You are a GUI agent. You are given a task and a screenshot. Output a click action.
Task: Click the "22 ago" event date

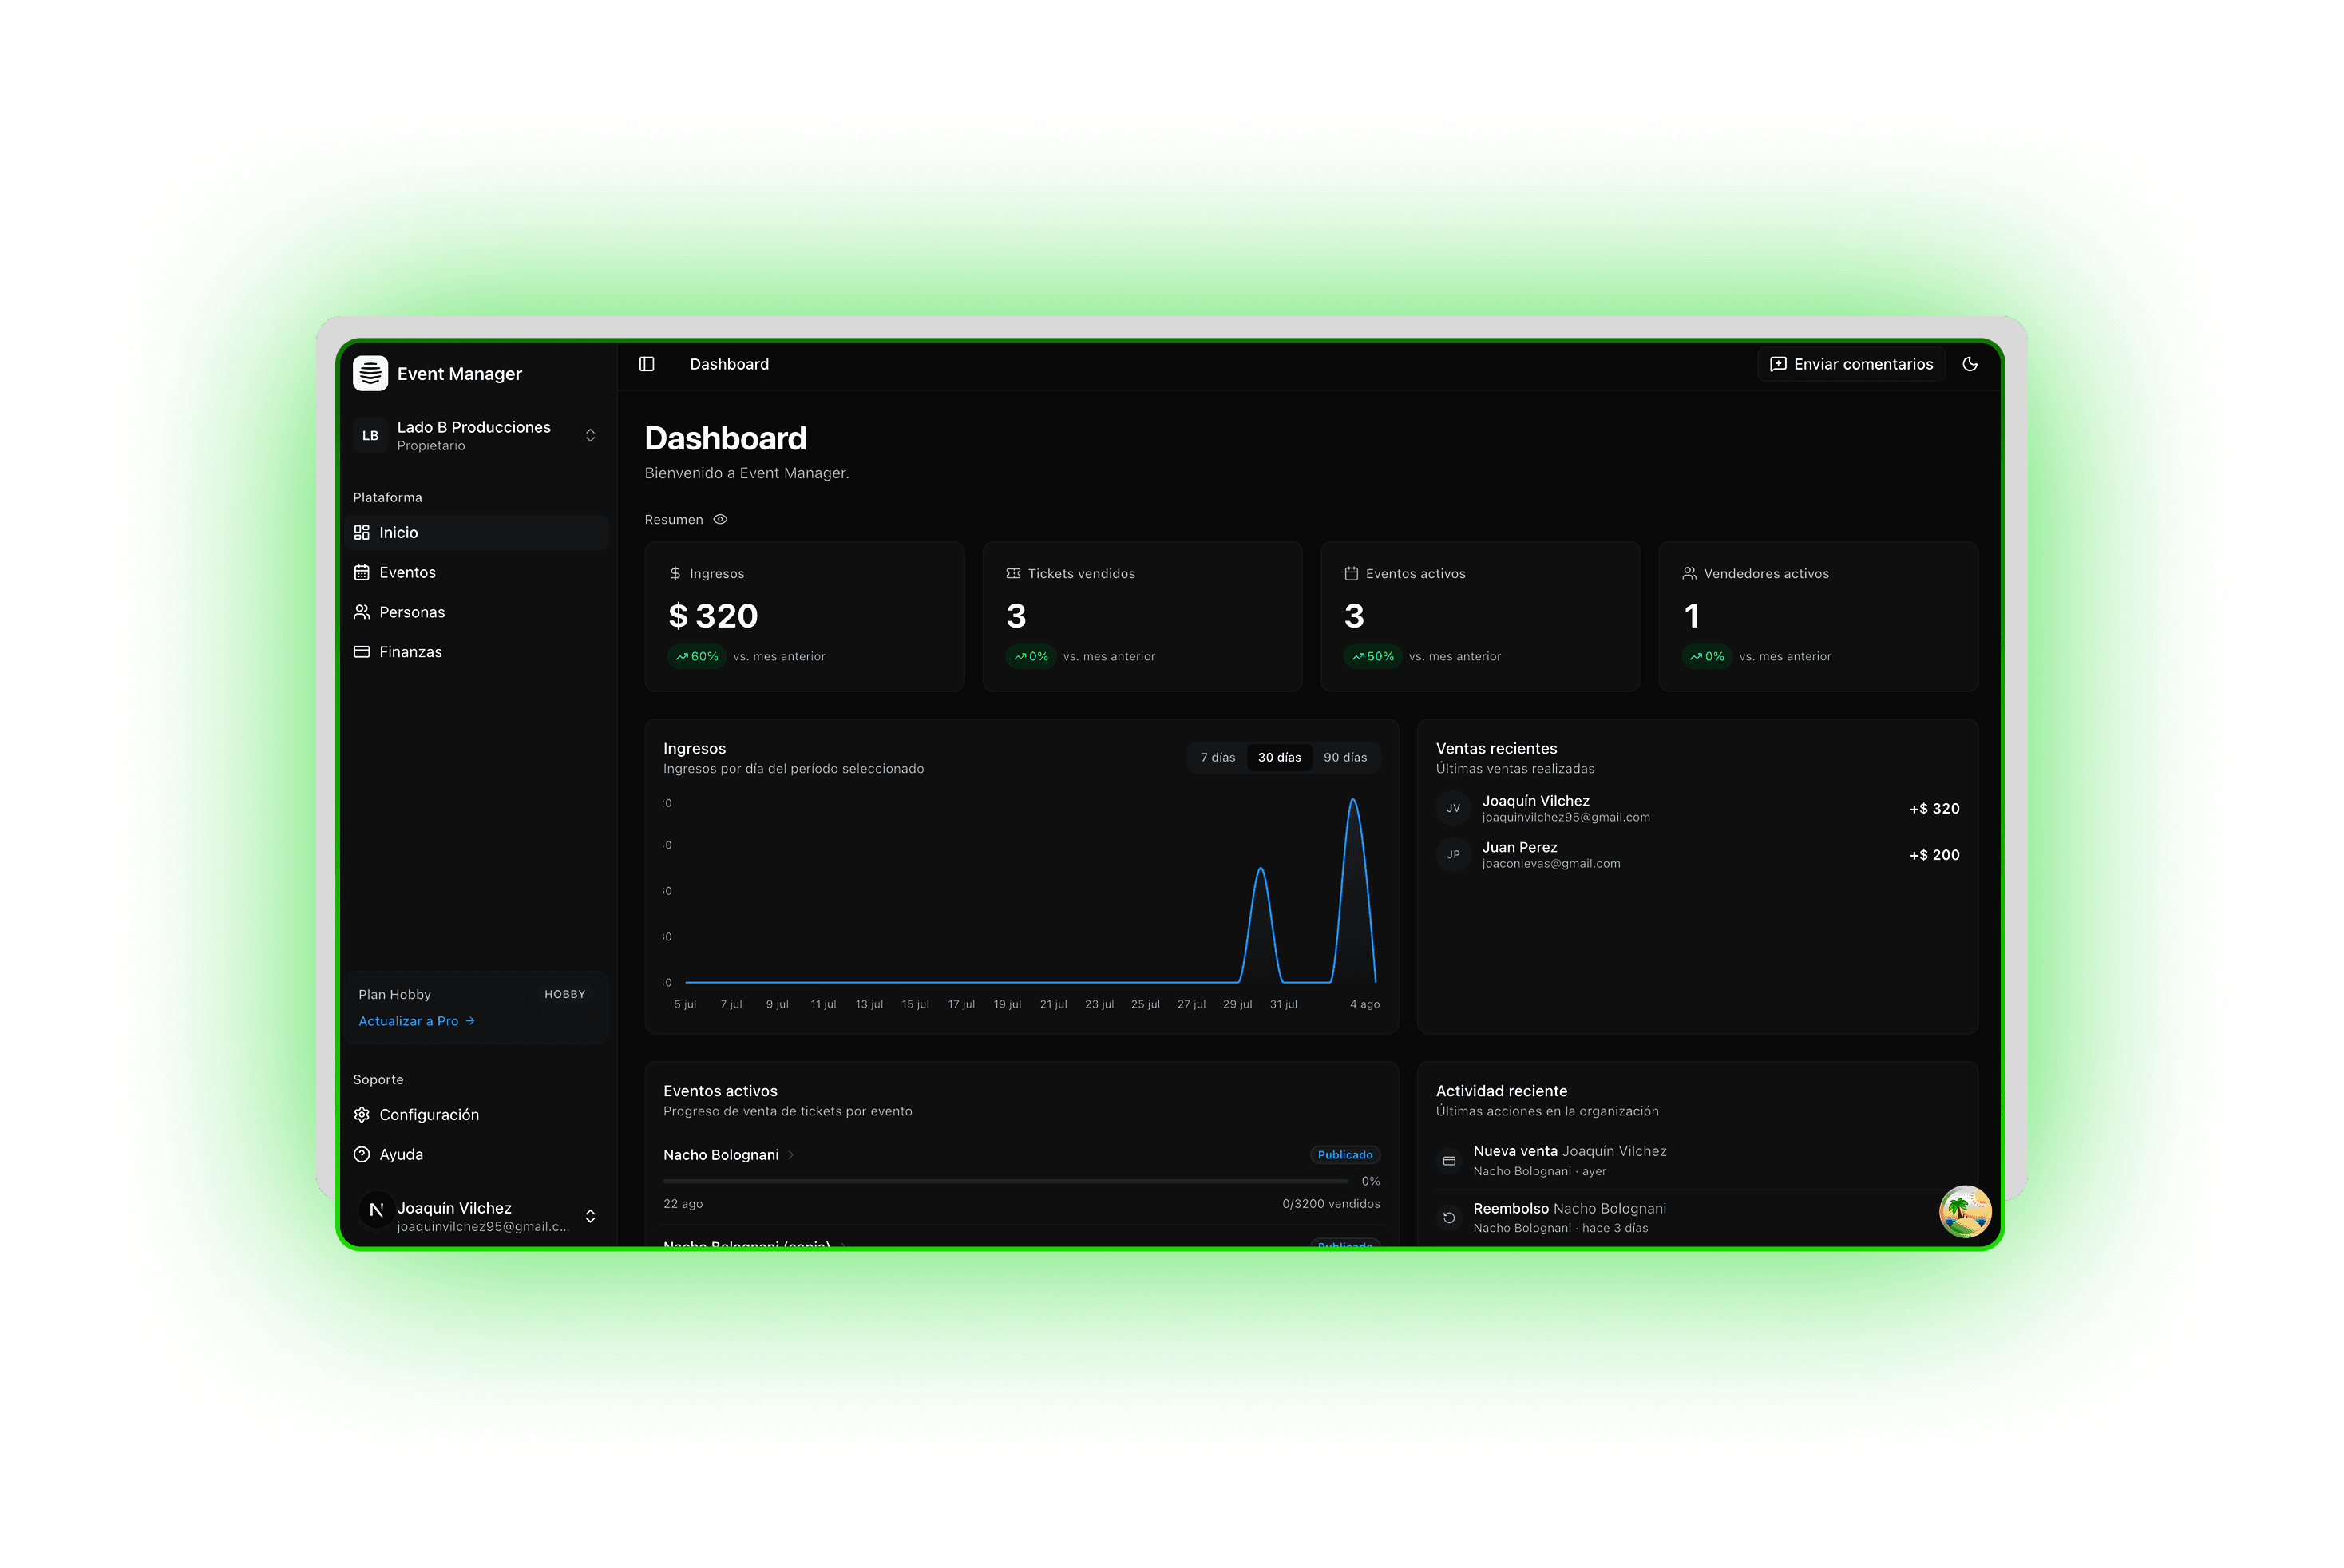click(x=683, y=1204)
